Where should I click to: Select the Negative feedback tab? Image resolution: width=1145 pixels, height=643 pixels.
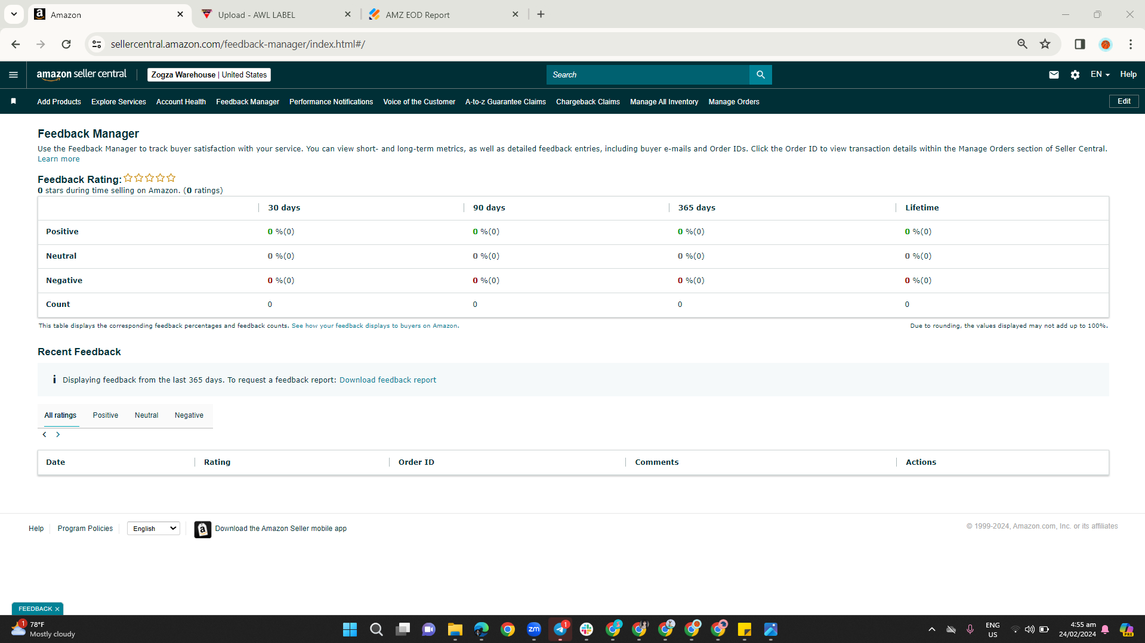(x=189, y=415)
